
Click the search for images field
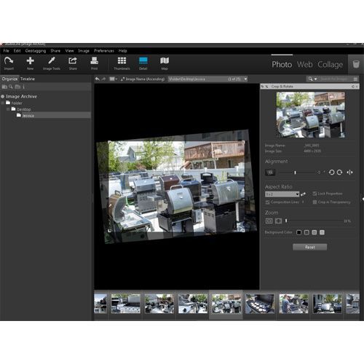pos(335,79)
